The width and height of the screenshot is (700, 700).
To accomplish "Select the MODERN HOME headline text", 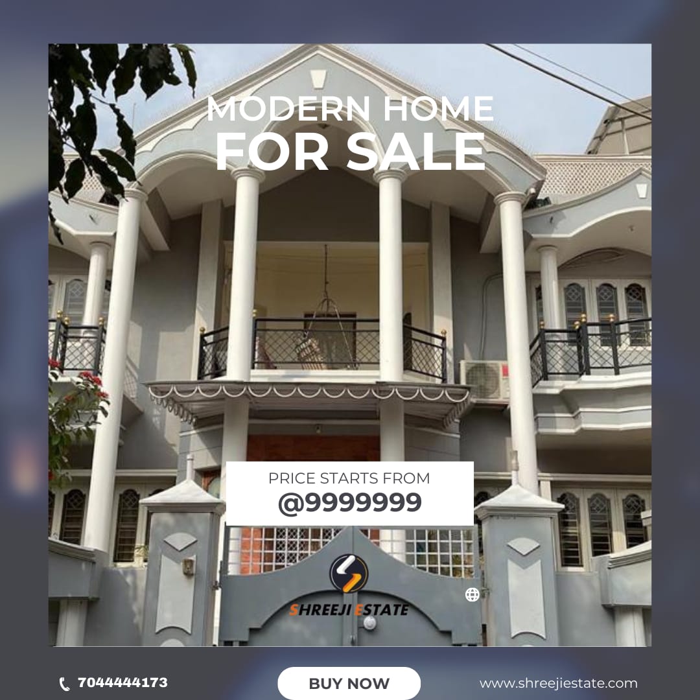I will (350, 108).
